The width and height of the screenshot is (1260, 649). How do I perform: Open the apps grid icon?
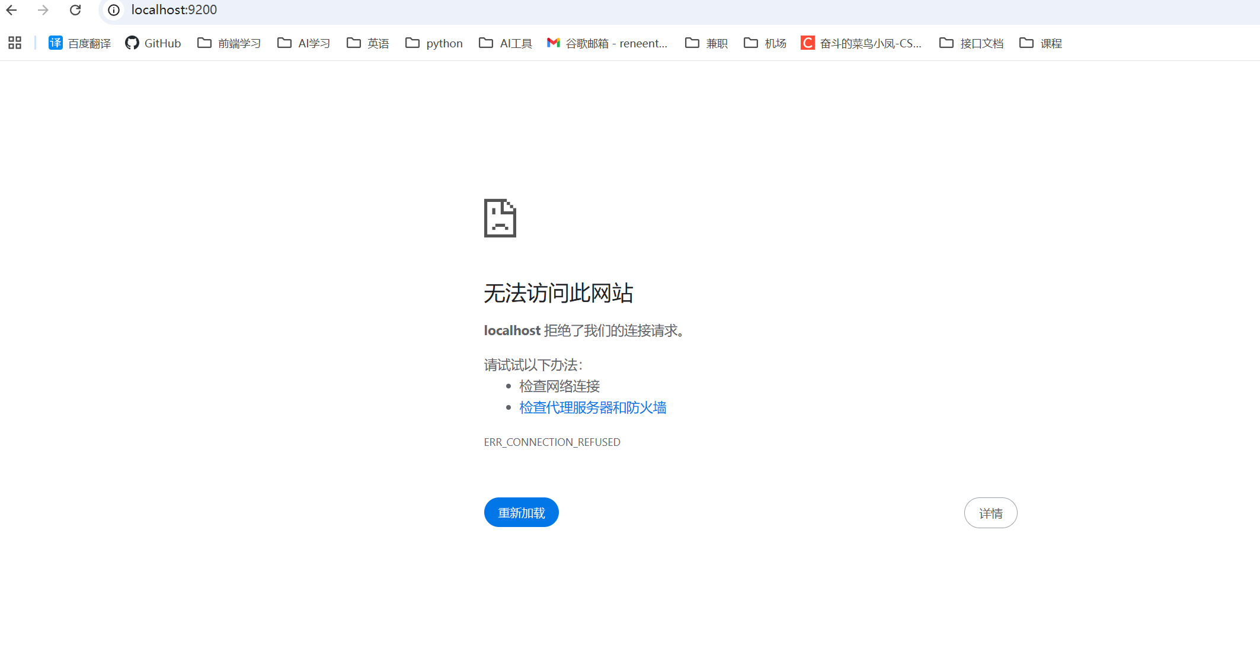[x=15, y=43]
